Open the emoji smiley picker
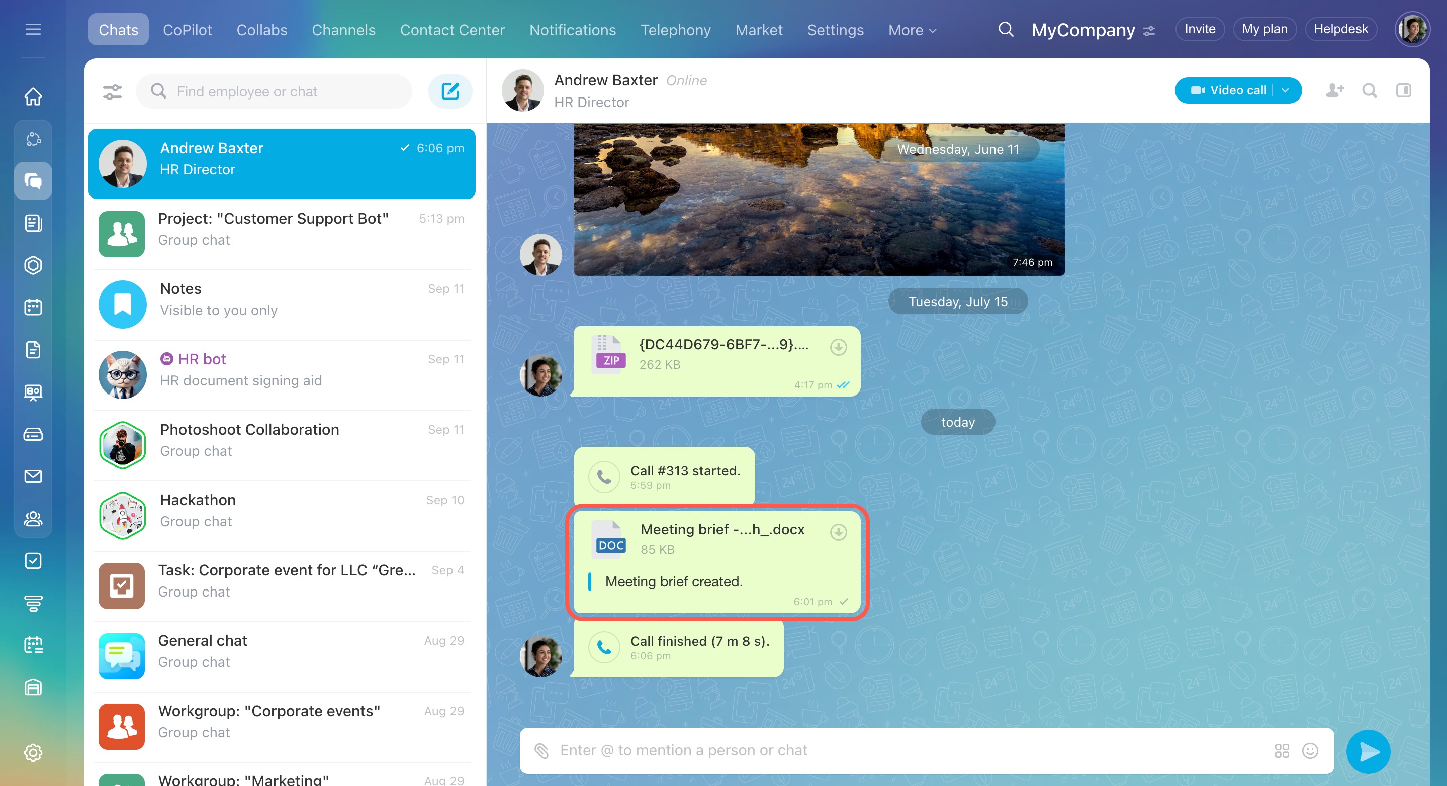 1310,751
